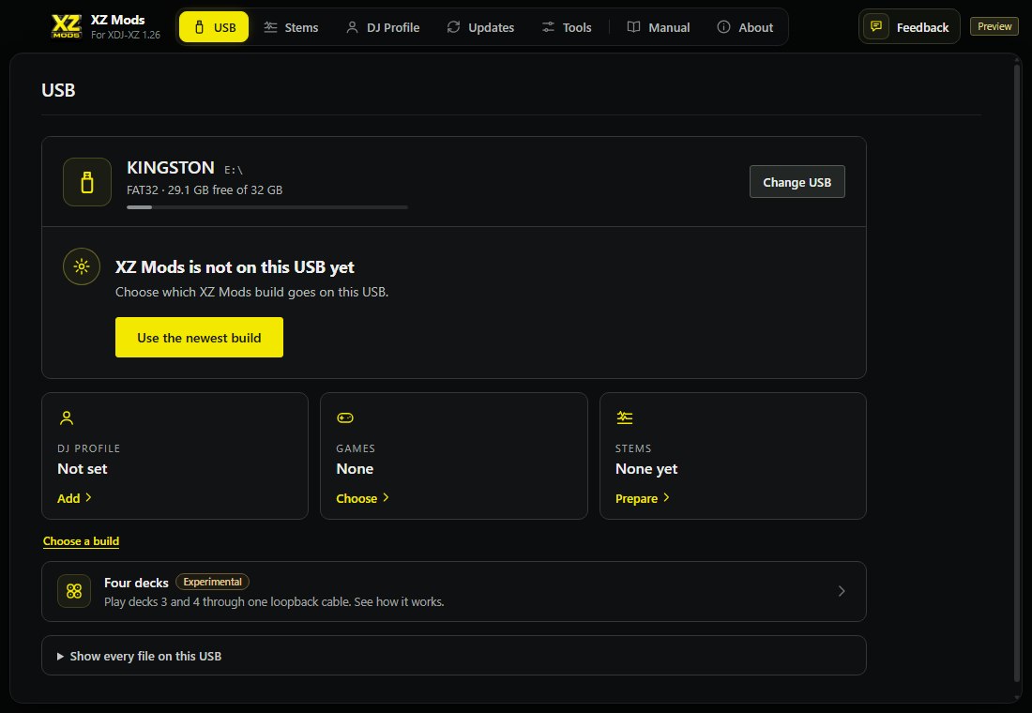Click the Manual book icon
Image resolution: width=1032 pixels, height=713 pixels.
point(633,27)
